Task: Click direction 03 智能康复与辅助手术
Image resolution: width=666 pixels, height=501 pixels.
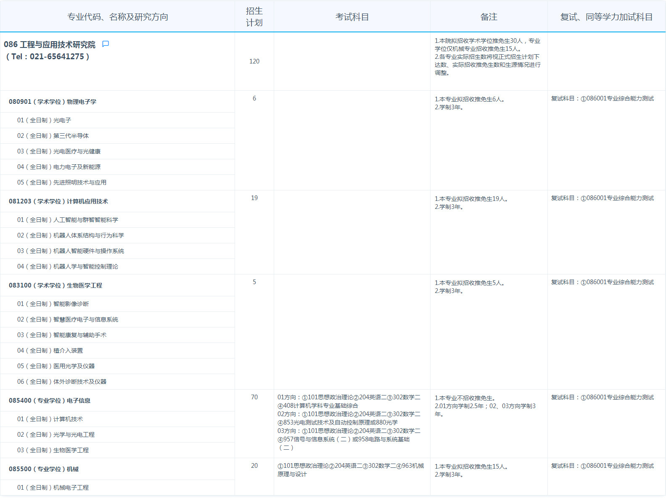Action: 62,335
